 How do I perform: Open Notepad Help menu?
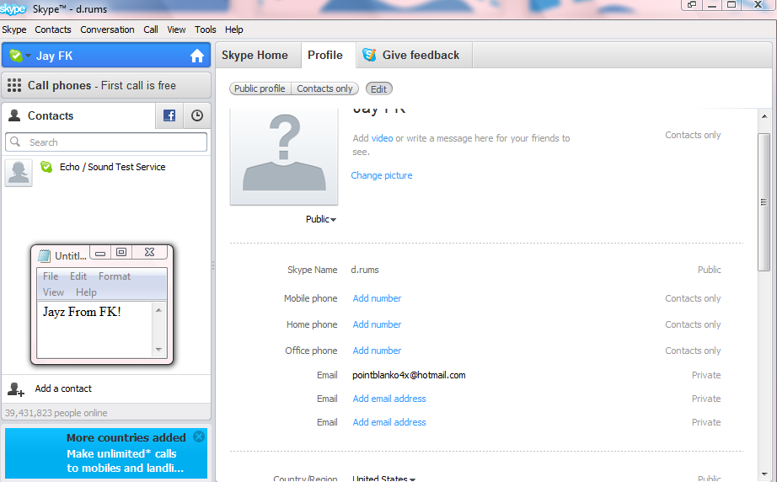pos(86,292)
